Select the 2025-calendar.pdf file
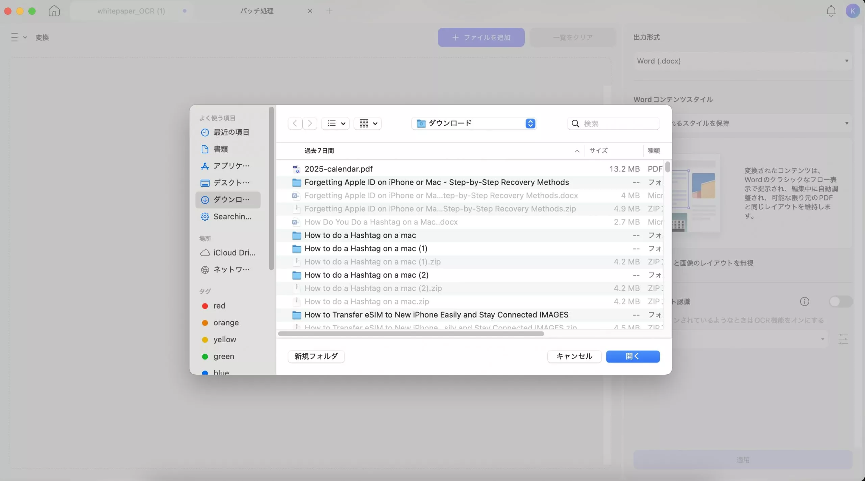Image resolution: width=865 pixels, height=481 pixels. pyautogui.click(x=338, y=169)
